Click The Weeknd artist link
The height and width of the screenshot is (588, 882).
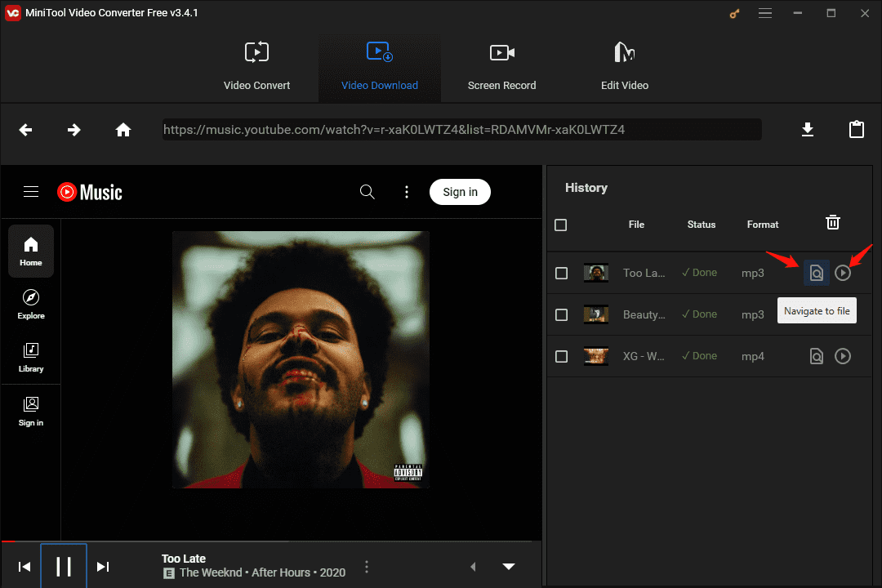[x=211, y=572]
